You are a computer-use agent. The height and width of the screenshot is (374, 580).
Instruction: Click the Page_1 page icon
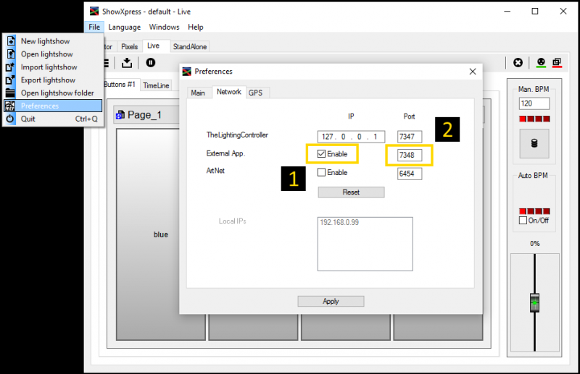[x=120, y=115]
